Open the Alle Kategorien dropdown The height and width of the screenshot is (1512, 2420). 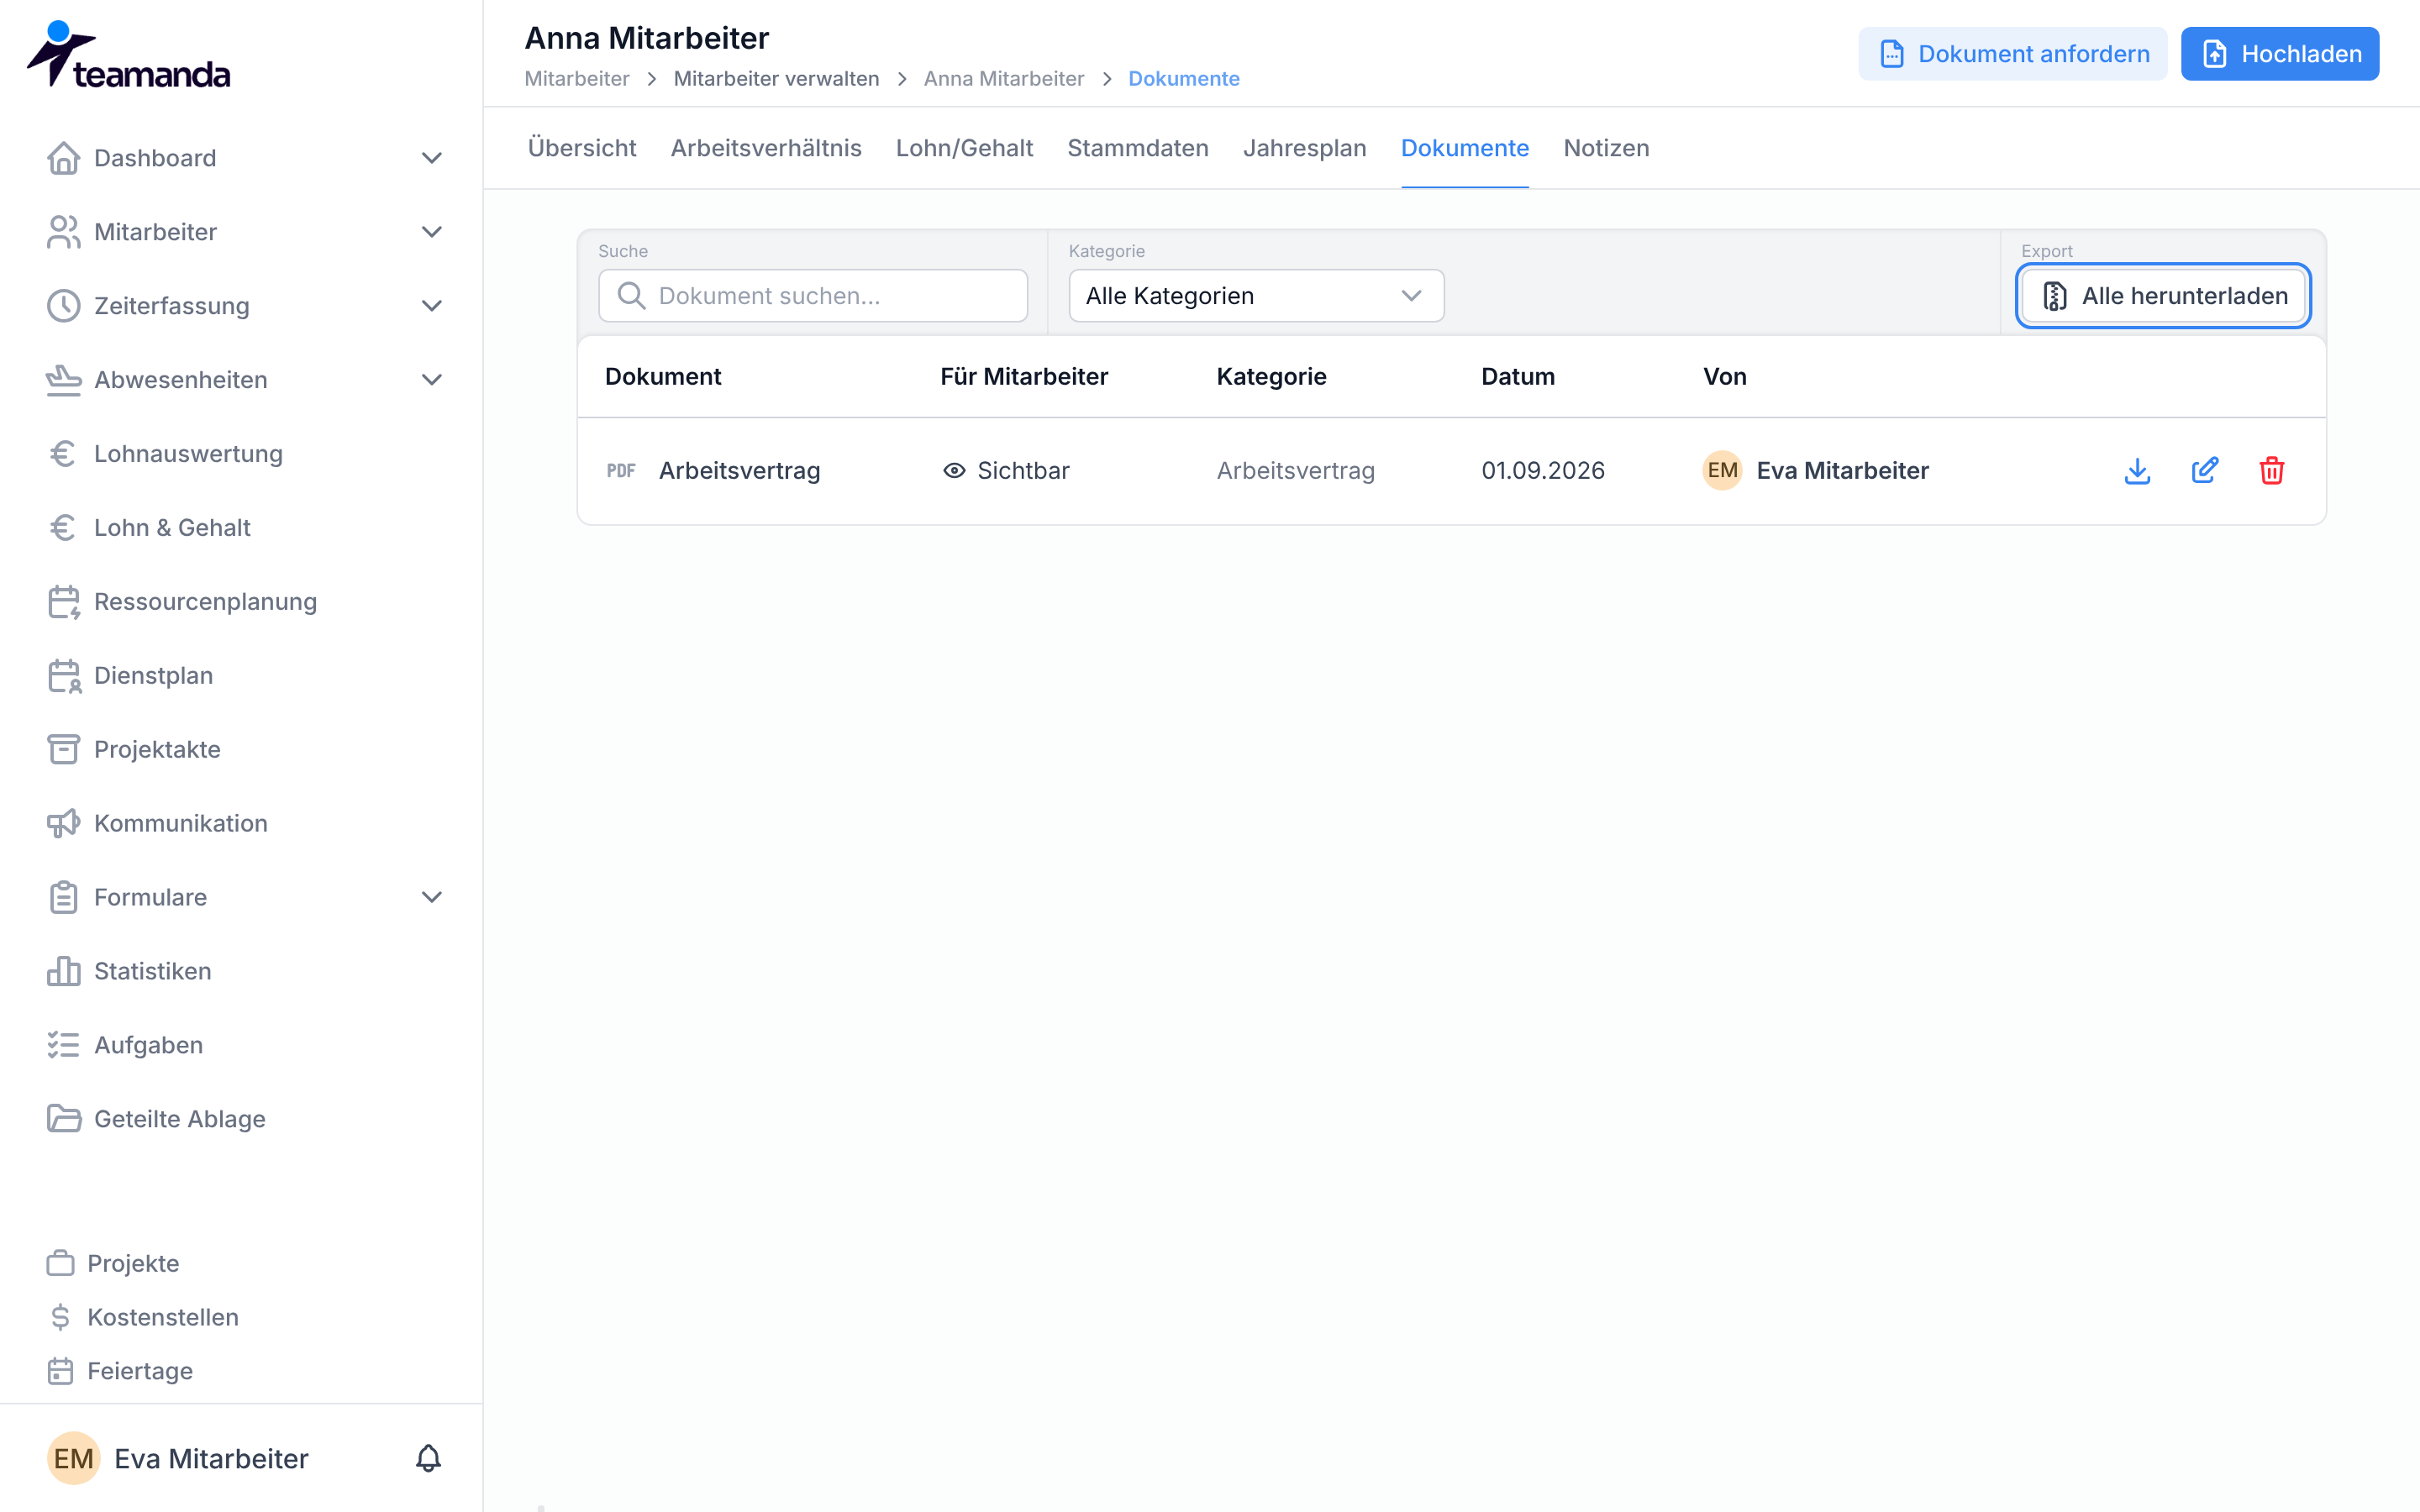pyautogui.click(x=1256, y=296)
